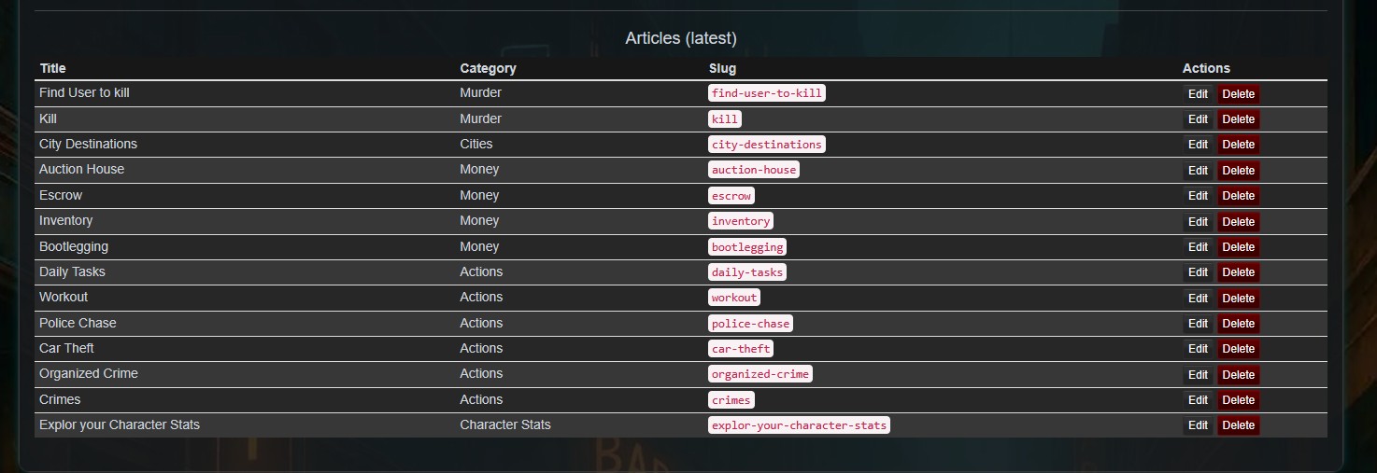Screen dimensions: 1377x473
Task: Delete the Auction House article
Action: 1238,171
